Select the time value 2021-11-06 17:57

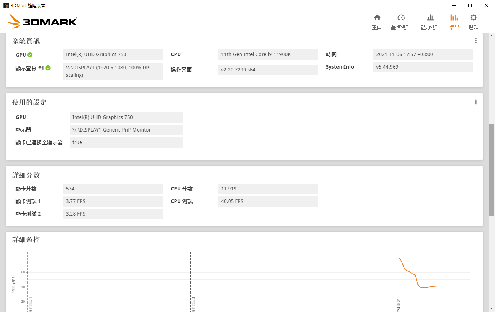tap(423, 54)
